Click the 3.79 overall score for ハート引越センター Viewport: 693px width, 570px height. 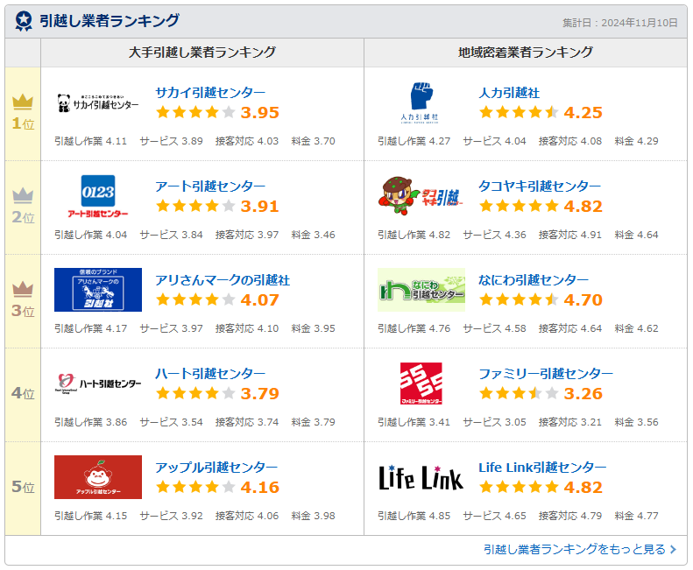pyautogui.click(x=260, y=394)
